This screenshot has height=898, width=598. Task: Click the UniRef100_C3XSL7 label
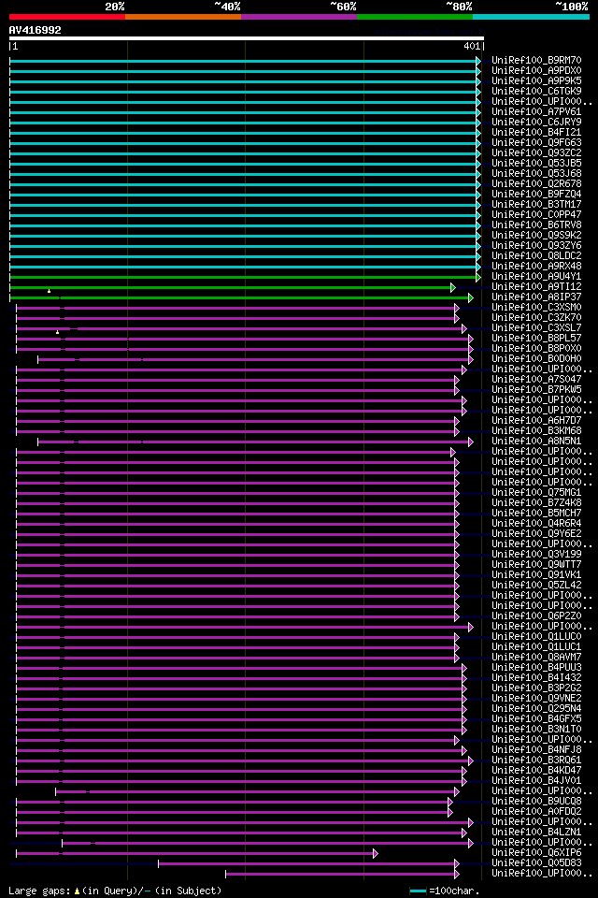coord(536,328)
